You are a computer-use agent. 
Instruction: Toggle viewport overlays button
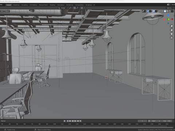pos(154,11)
